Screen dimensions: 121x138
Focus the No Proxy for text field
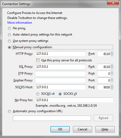pyautogui.click(x=74, y=100)
